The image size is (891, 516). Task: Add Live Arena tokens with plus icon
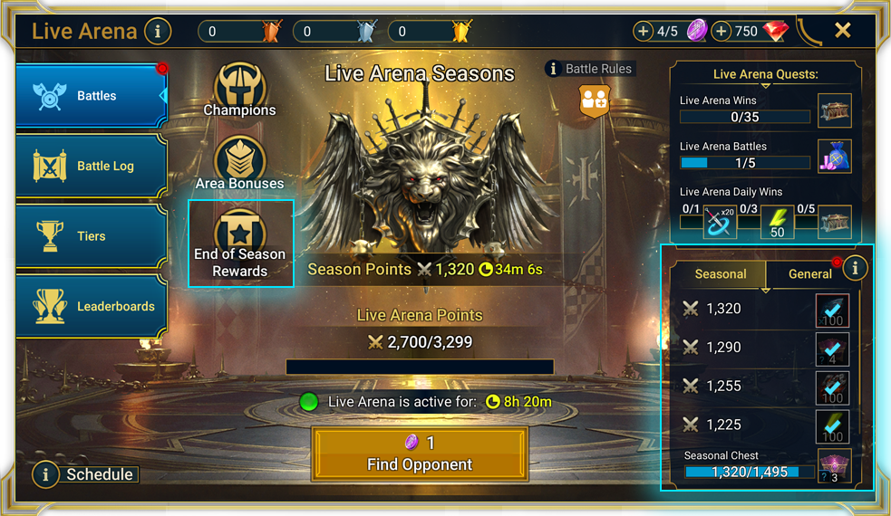[643, 31]
